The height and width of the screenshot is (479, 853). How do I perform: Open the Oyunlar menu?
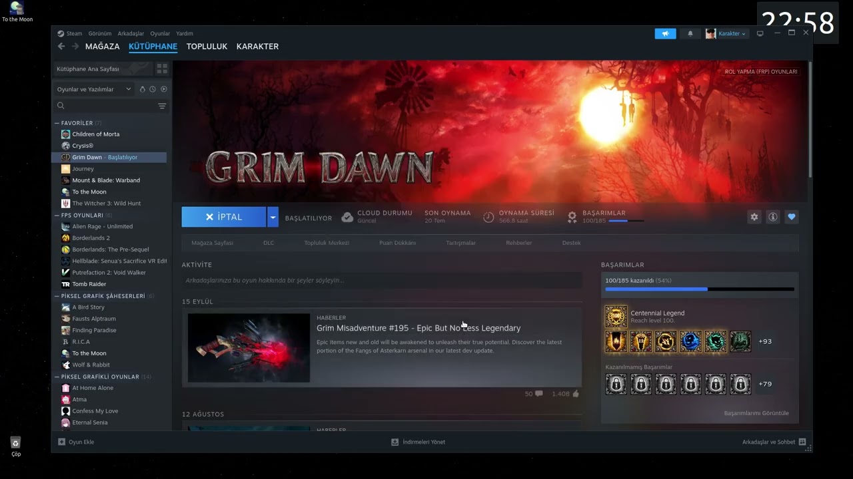pos(160,33)
